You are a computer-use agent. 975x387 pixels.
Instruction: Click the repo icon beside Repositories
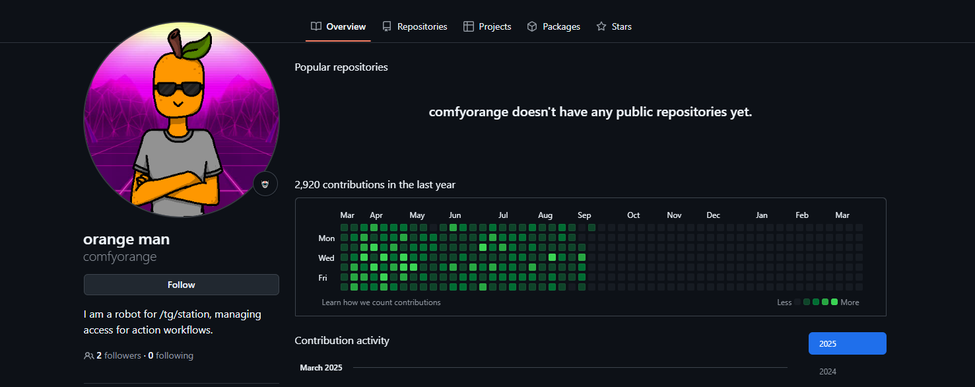(x=387, y=26)
